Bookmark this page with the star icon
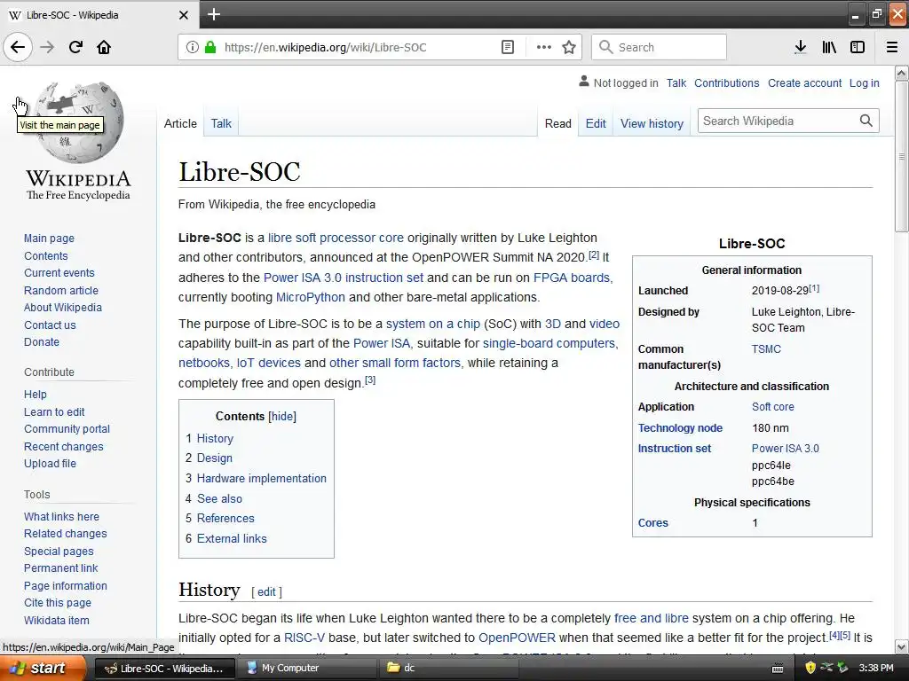The height and width of the screenshot is (681, 909). coord(569,47)
